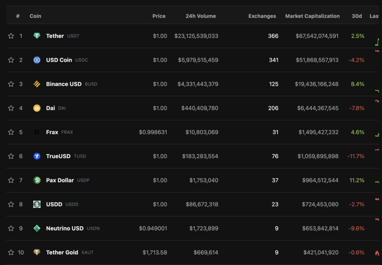This screenshot has width=382, height=265.
Task: Sort table by Market Capitalization header
Action: 312,16
